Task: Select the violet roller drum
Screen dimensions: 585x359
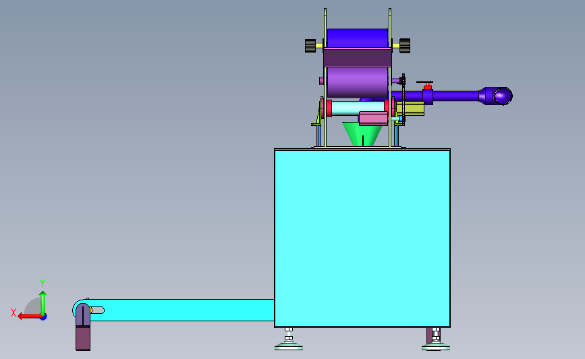Action: pos(358,82)
